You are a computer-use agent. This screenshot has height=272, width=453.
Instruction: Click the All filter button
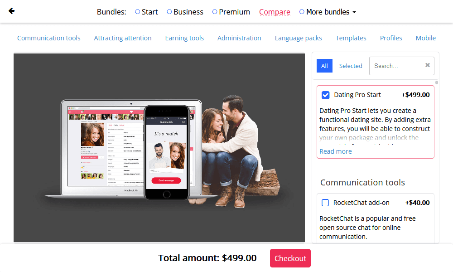(324, 66)
